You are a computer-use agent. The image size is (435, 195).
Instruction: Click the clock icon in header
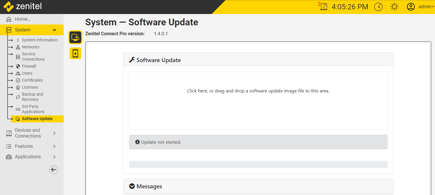pos(378,7)
